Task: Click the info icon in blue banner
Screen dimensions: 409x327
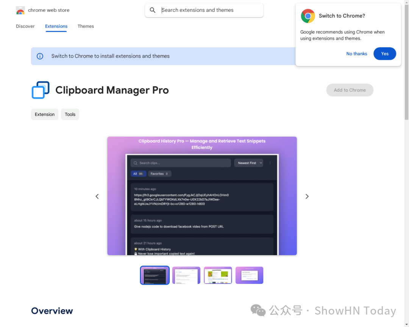Action: pyautogui.click(x=40, y=56)
